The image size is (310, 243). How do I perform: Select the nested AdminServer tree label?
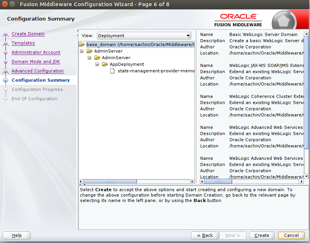(x=116, y=58)
